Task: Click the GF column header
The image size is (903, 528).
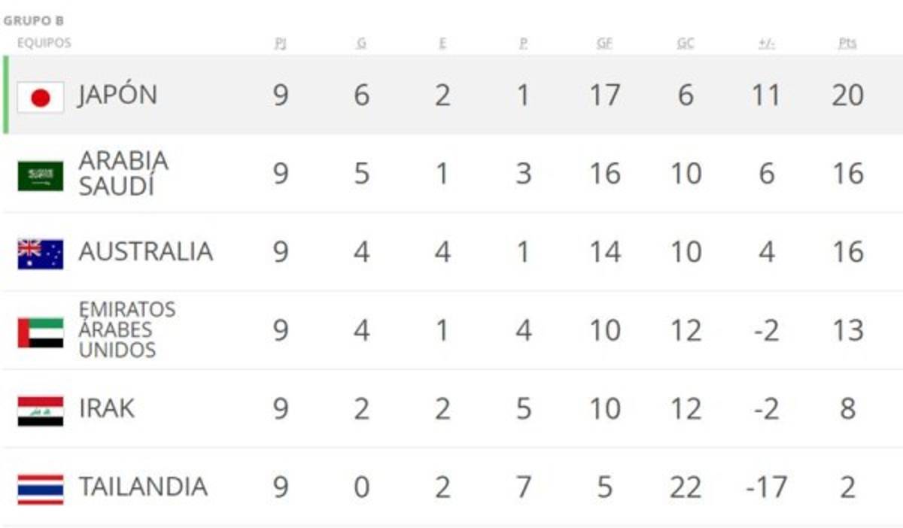Action: pyautogui.click(x=604, y=44)
